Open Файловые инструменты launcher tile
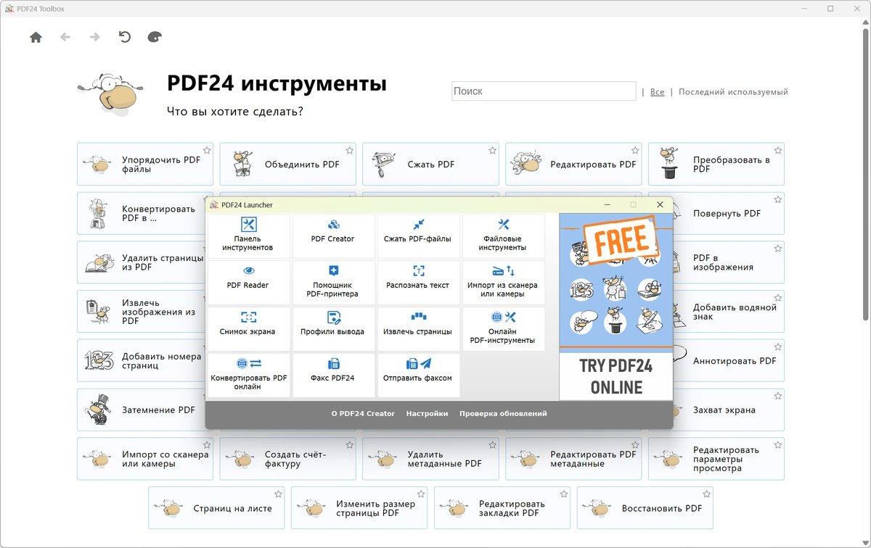 point(503,236)
